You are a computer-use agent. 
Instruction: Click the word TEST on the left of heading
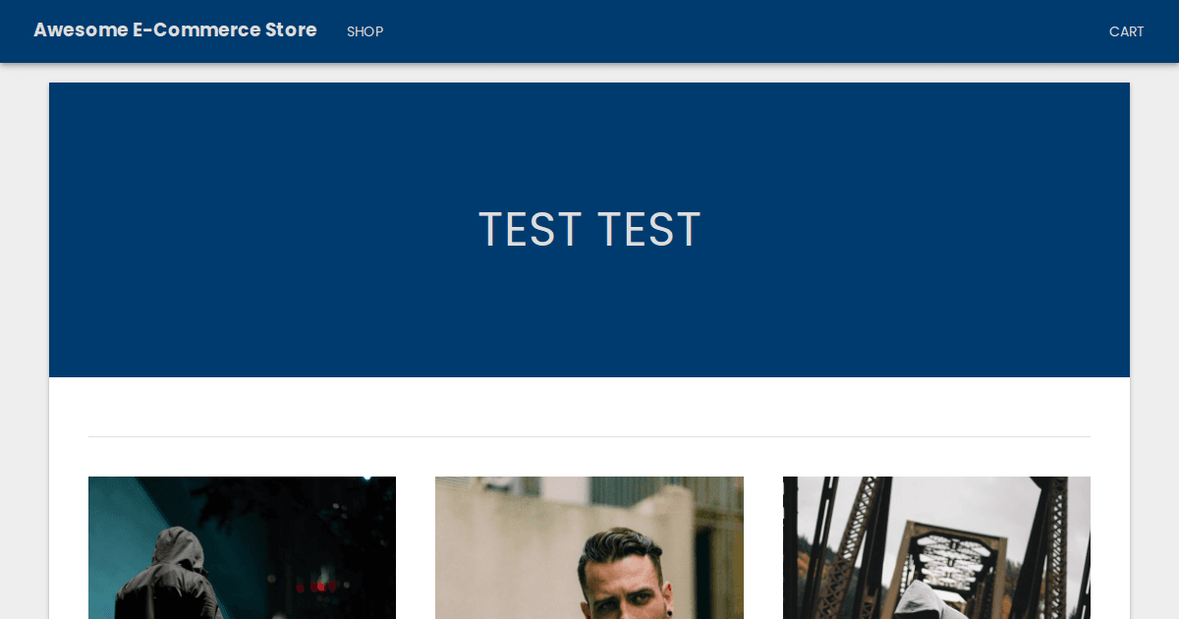pos(530,230)
